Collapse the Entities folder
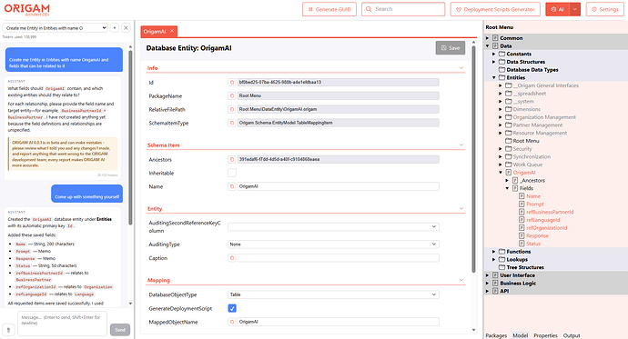The width and height of the screenshot is (628, 339). pyautogui.click(x=494, y=77)
